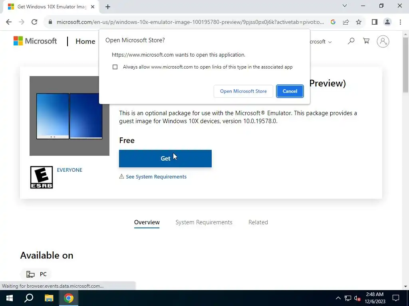Click the ESRB E rating badge

42,177
